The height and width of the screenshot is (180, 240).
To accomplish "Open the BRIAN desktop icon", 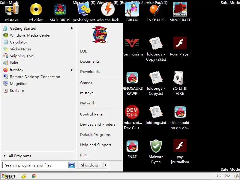I will pos(132,10).
